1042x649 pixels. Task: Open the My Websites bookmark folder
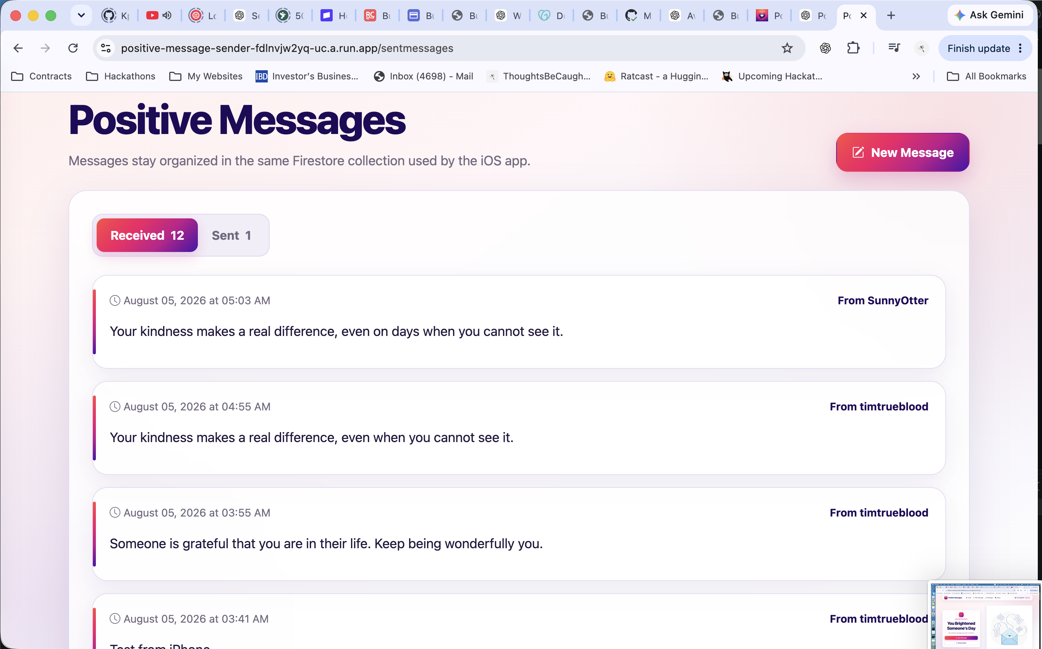[x=206, y=76]
